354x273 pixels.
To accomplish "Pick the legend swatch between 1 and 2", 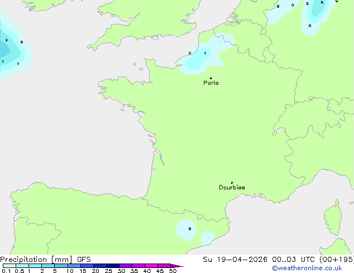I will coord(35,266).
